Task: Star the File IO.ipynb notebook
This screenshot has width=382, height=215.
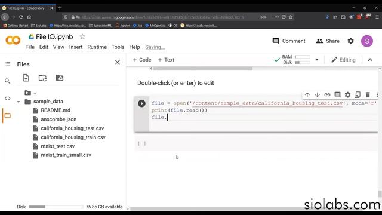Action: coord(82,37)
